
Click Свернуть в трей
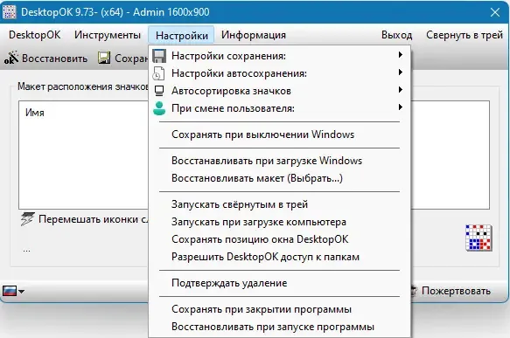[x=465, y=35]
